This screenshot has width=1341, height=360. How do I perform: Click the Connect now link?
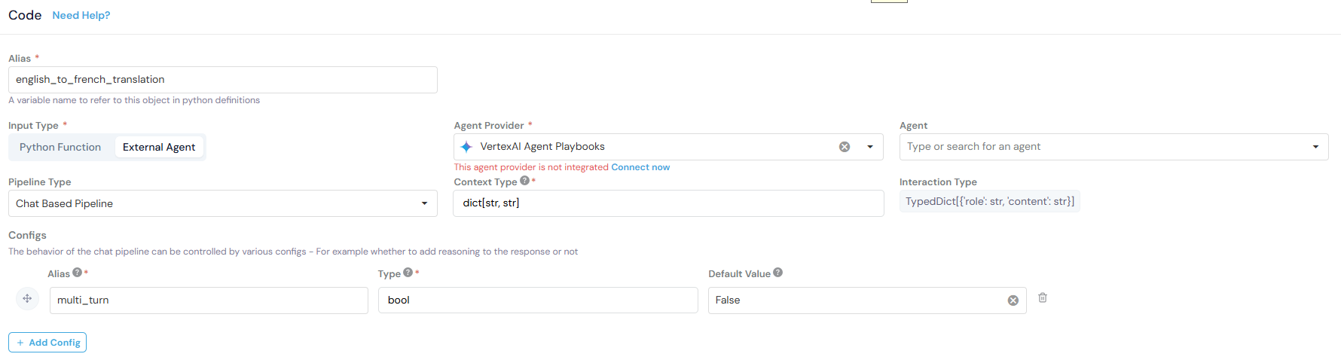(640, 167)
